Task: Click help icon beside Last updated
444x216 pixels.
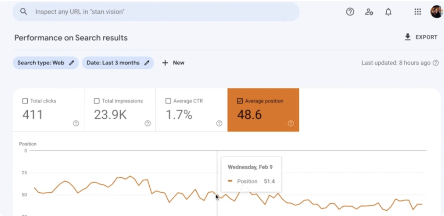Action: coord(436,63)
